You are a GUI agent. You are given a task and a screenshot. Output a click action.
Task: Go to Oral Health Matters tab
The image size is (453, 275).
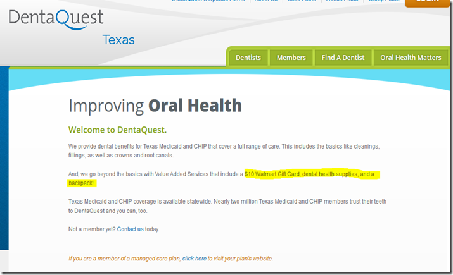click(x=411, y=58)
